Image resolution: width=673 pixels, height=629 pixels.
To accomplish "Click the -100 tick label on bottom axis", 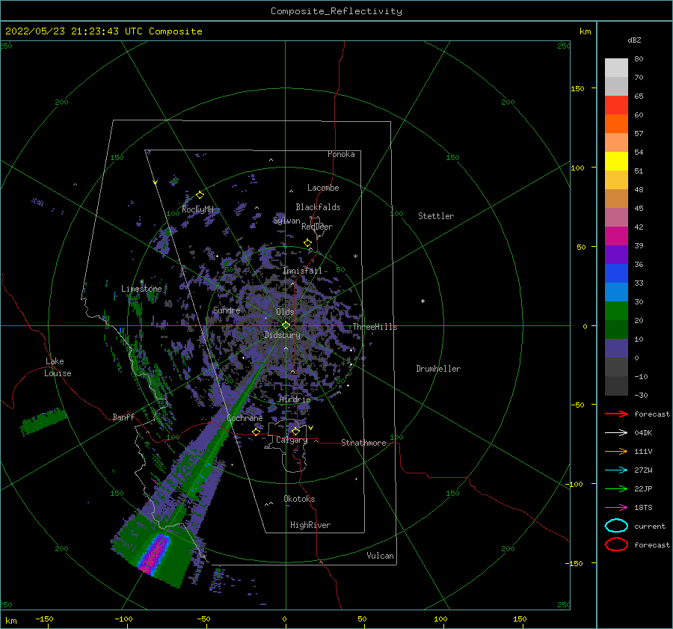I will coord(123,619).
